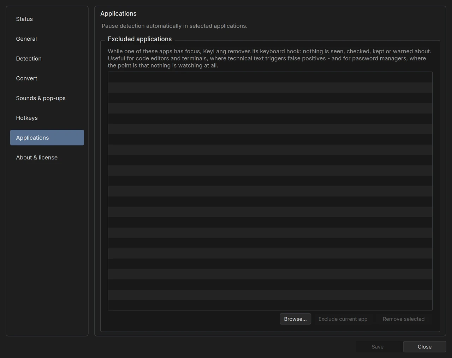Viewport: 452px width, 358px height.
Task: Click the Remove selected button
Action: pos(404,319)
